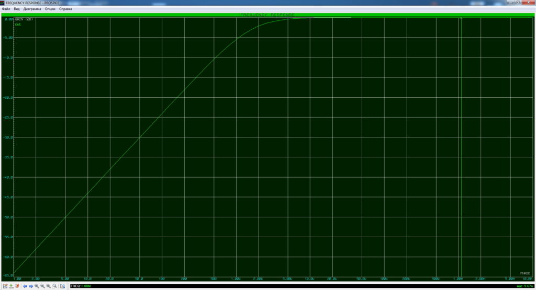The image size is (536, 290).
Task: Click the Zoom Out magnifier icon
Action: coord(42,286)
